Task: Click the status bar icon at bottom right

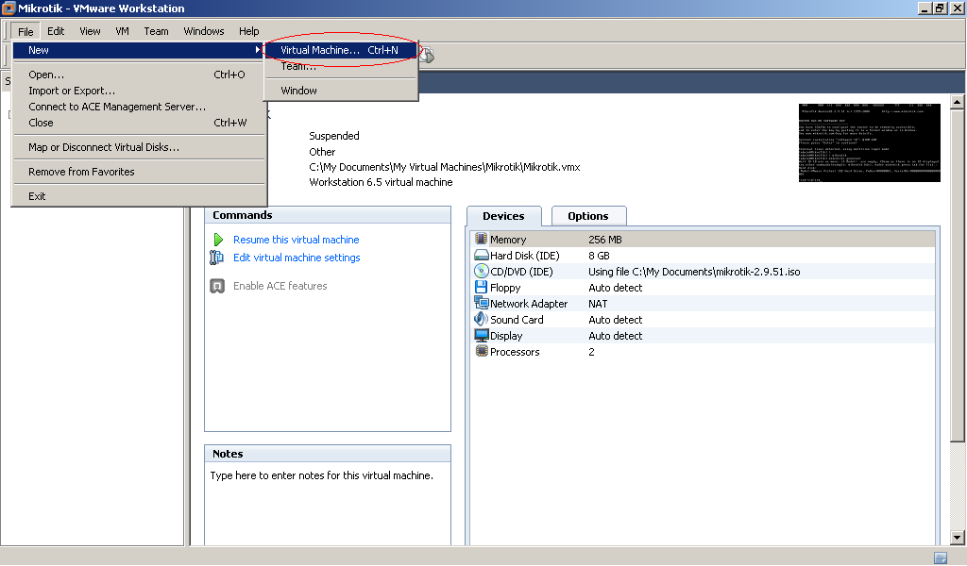Action: [941, 558]
